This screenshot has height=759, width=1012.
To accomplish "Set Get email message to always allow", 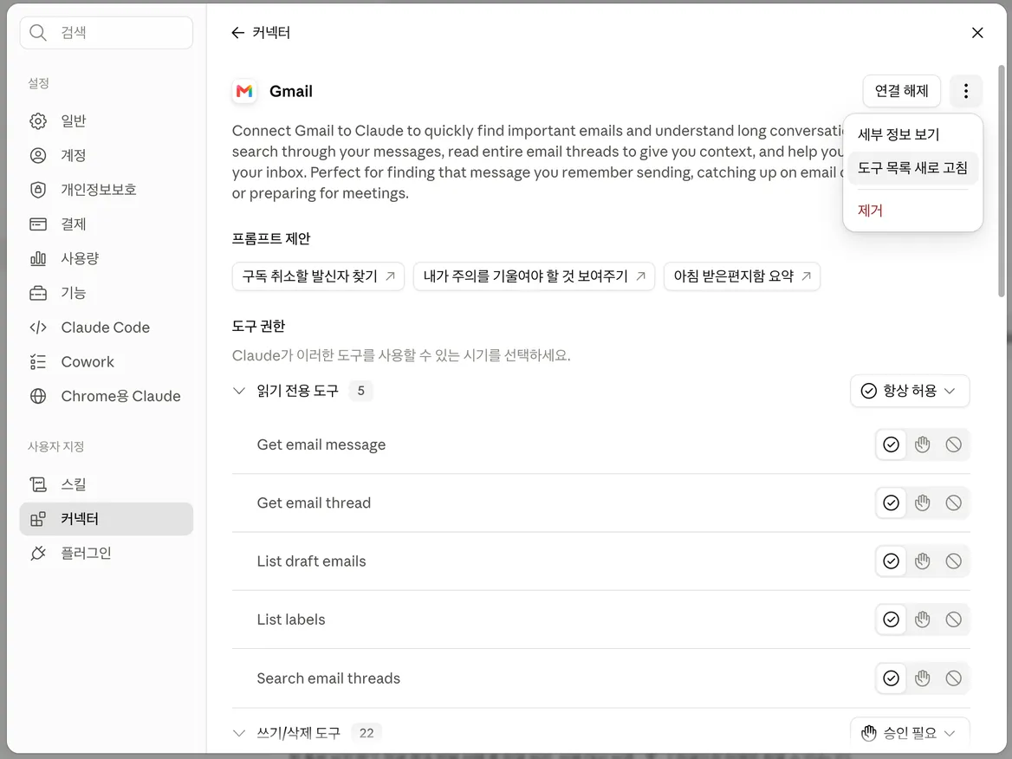I will [x=891, y=444].
